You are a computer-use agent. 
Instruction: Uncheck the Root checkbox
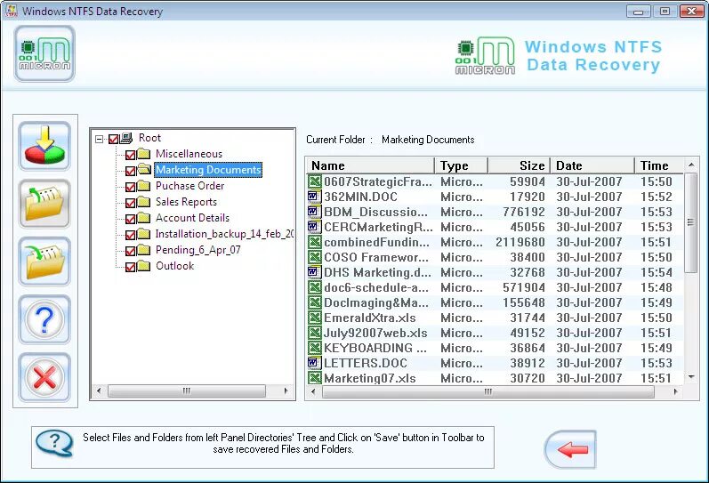[114, 139]
